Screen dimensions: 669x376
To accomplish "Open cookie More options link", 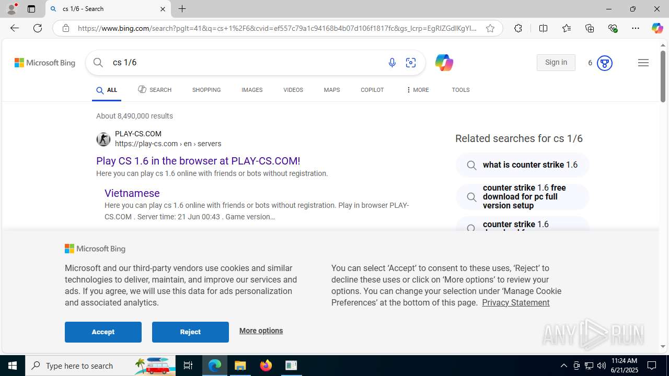I will [x=261, y=331].
